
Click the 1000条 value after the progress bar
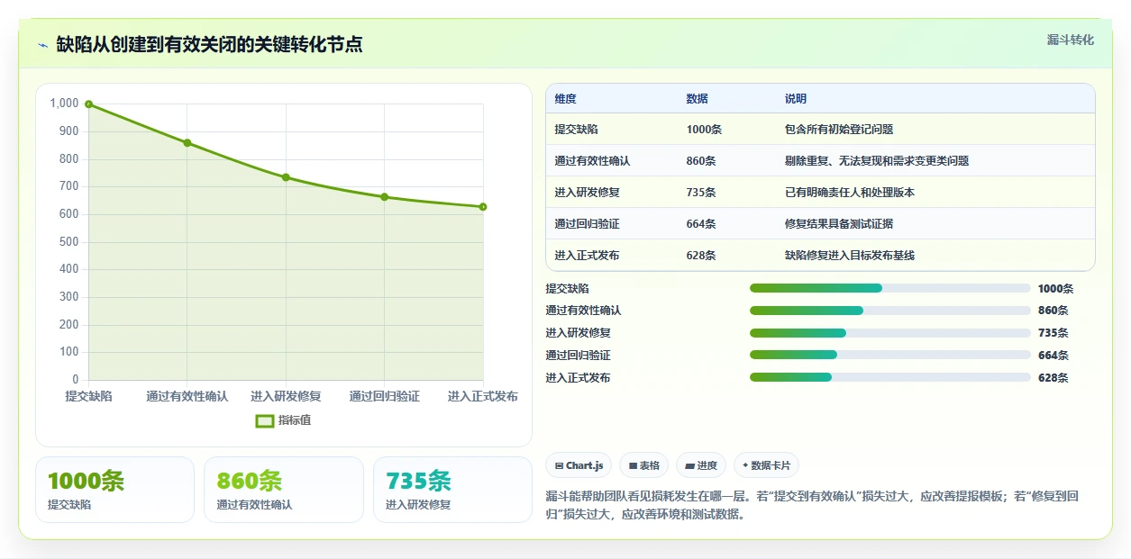pyautogui.click(x=1055, y=289)
